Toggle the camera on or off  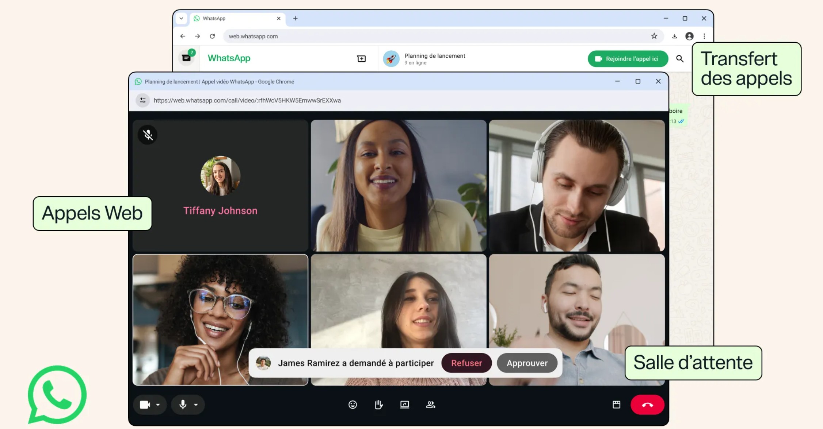click(145, 405)
